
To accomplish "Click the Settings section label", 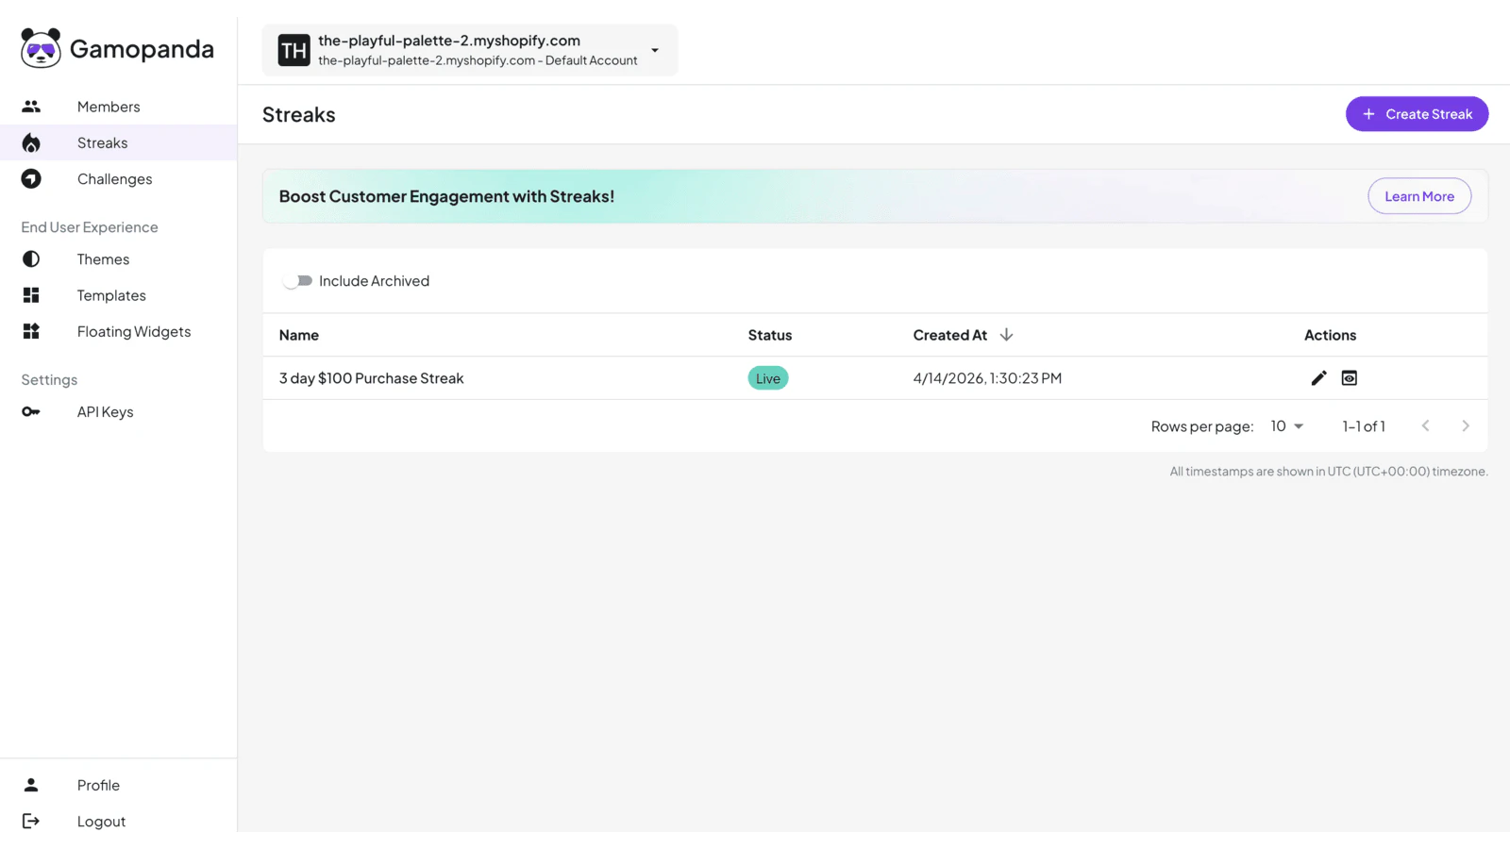I will pyautogui.click(x=49, y=380).
